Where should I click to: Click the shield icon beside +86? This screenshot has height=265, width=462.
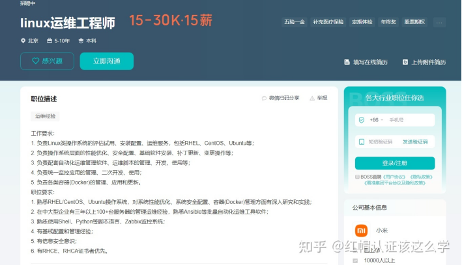coord(362,120)
